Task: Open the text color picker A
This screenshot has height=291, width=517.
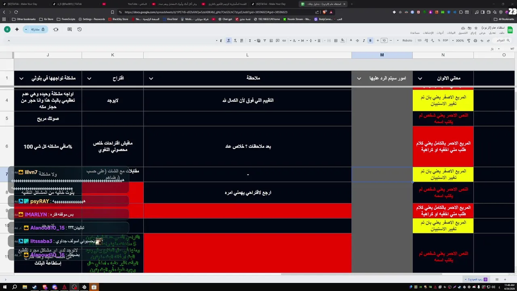Action: [x=351, y=40]
